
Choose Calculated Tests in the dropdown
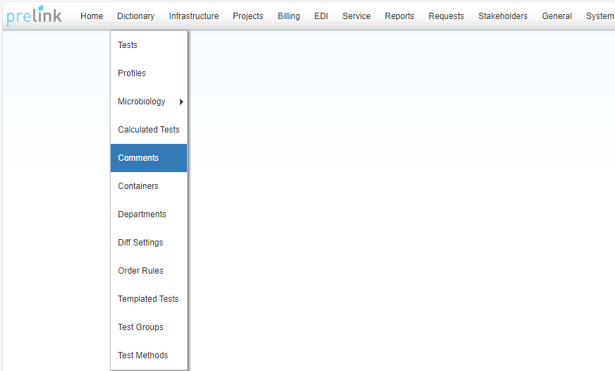[149, 130]
